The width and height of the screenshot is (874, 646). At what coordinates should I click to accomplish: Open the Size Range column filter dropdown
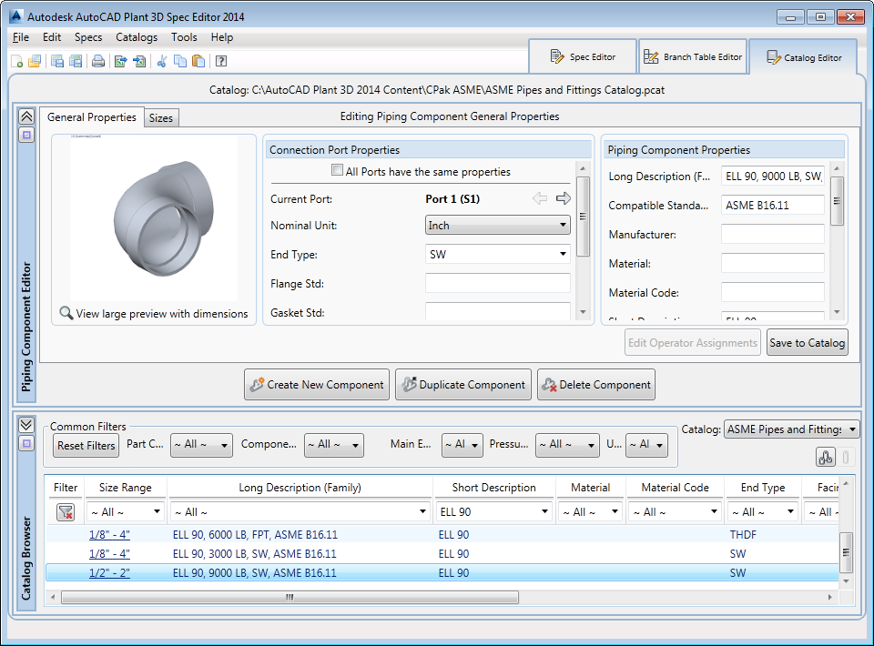click(x=126, y=511)
